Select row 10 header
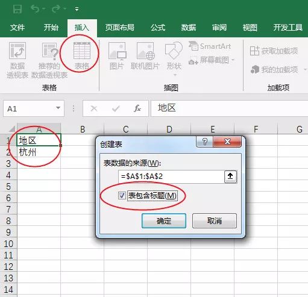The width and height of the screenshot is (308, 297). coord(8,243)
